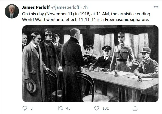The image size is (162, 114).
Task: Click the tweet text line starting 'On this day'
Action: pyautogui.click(x=86, y=14)
